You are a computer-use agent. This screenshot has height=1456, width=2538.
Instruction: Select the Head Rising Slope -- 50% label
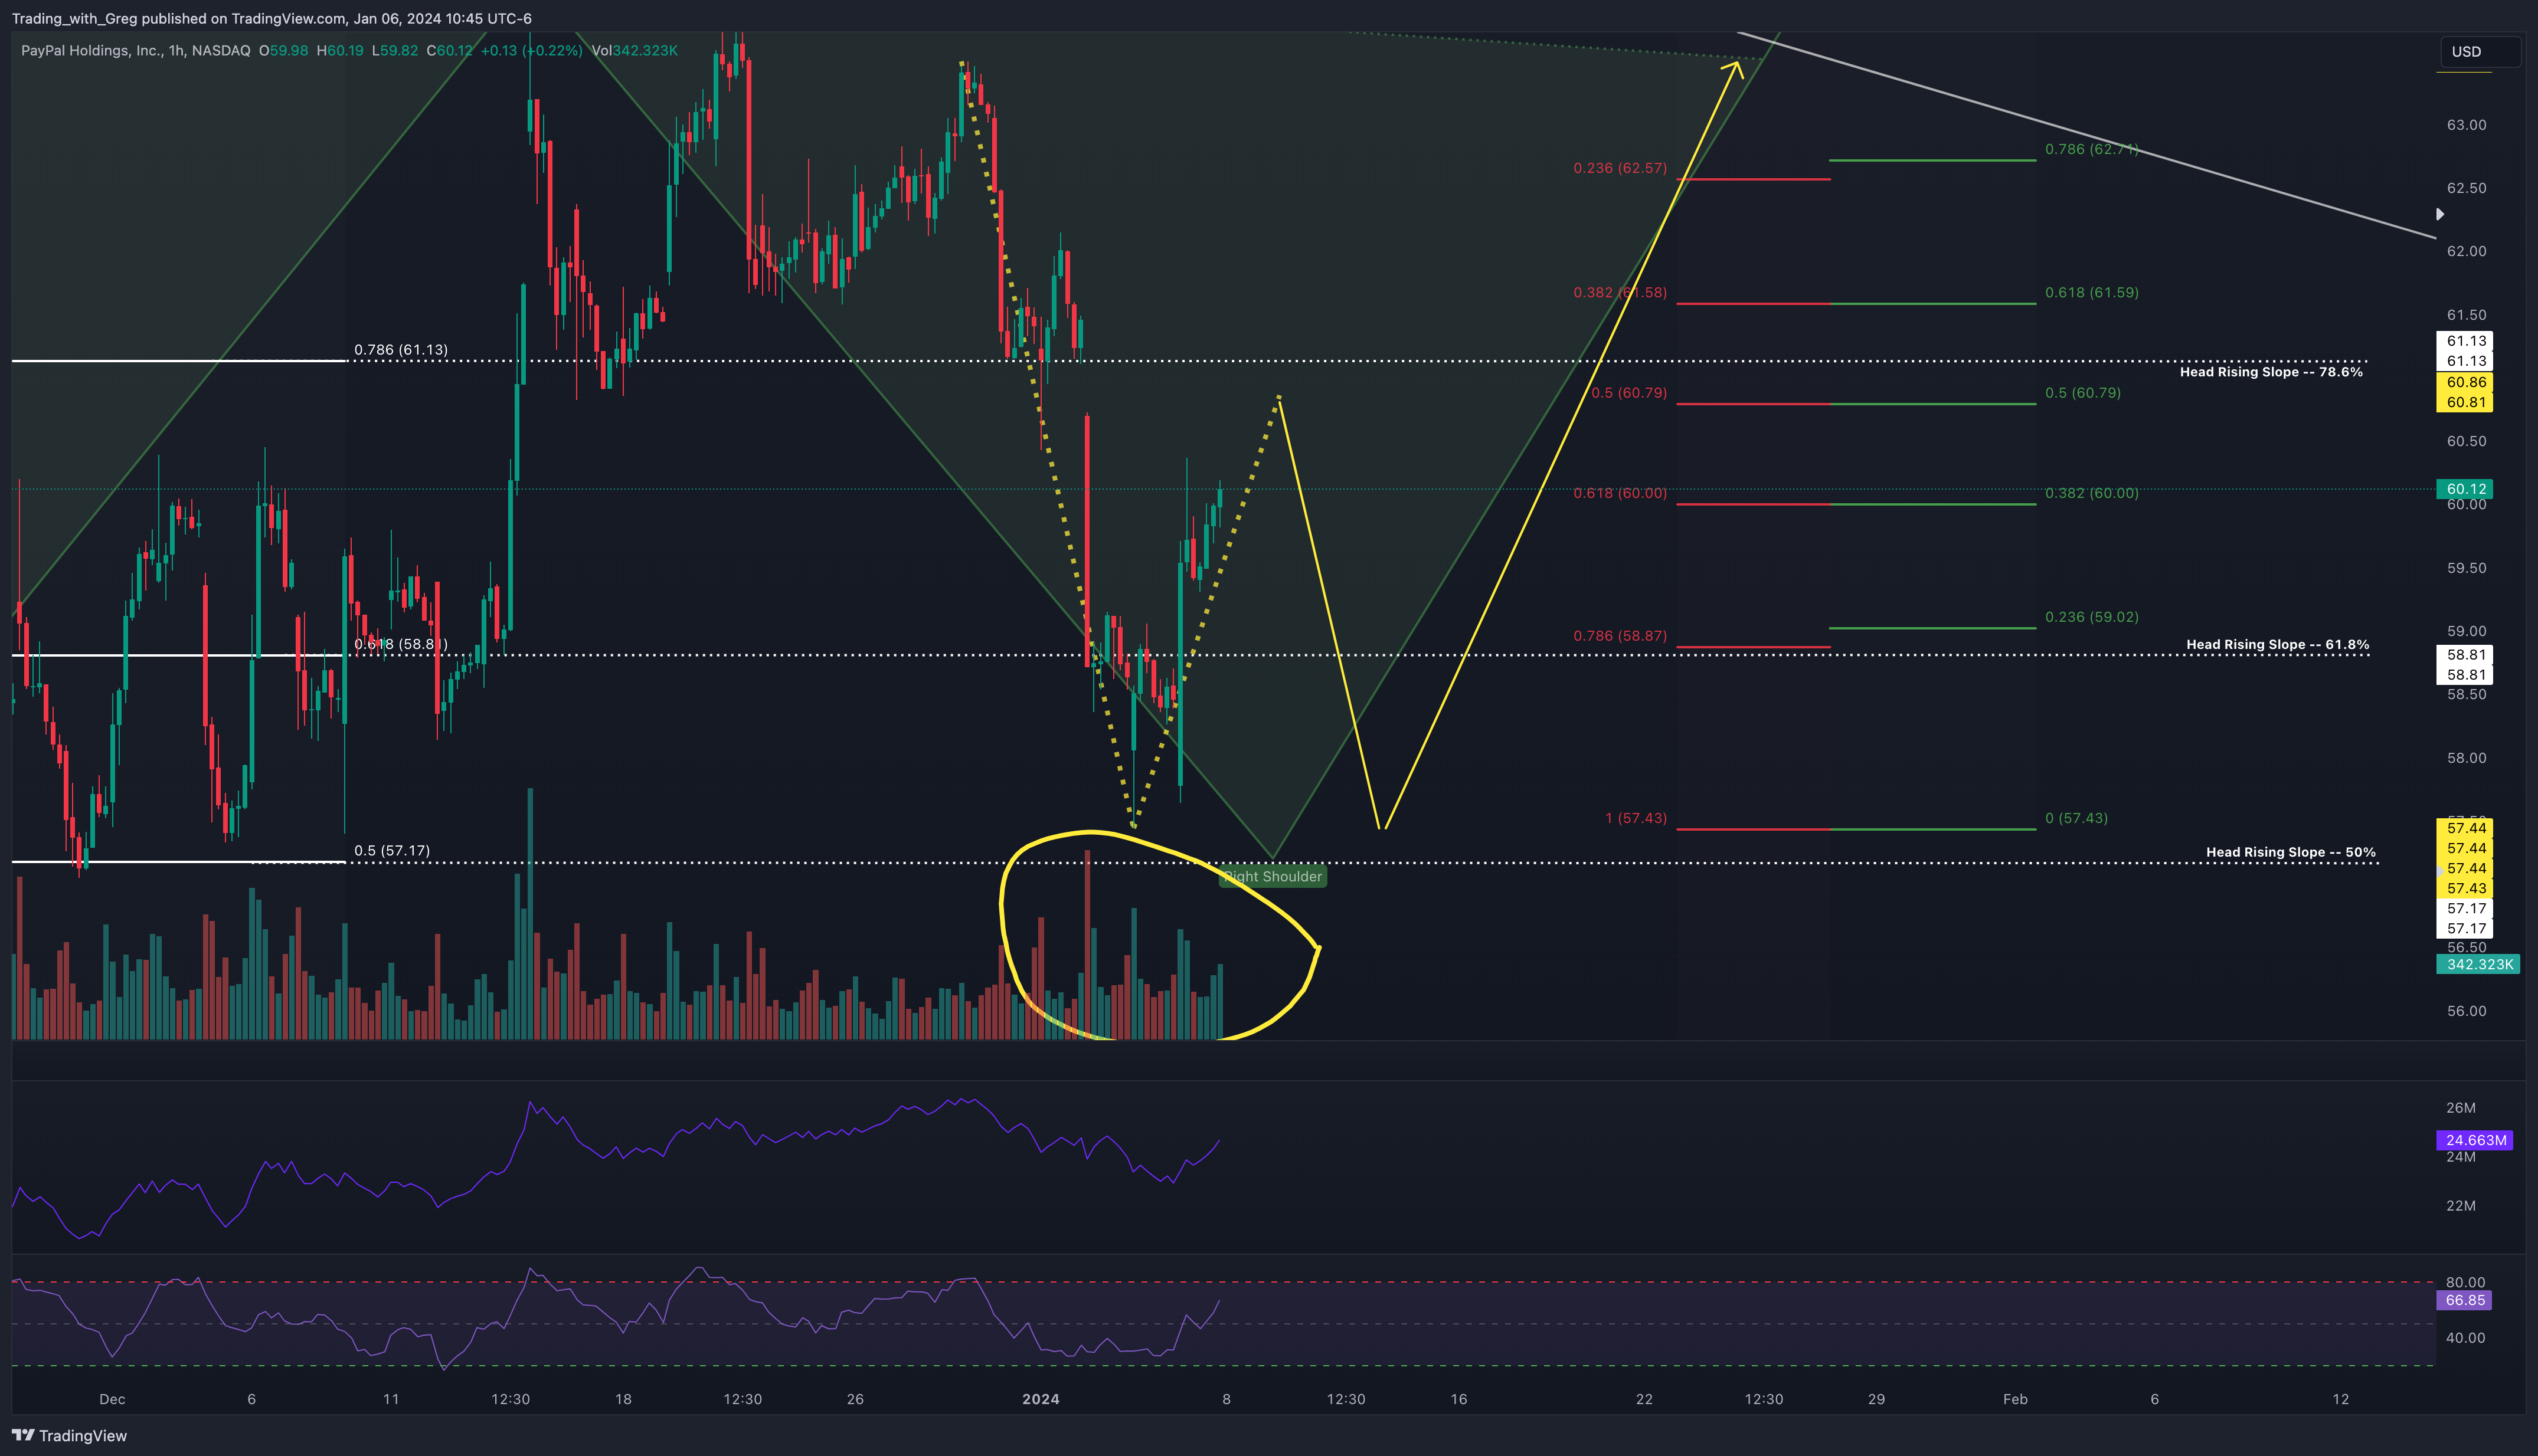click(2290, 852)
